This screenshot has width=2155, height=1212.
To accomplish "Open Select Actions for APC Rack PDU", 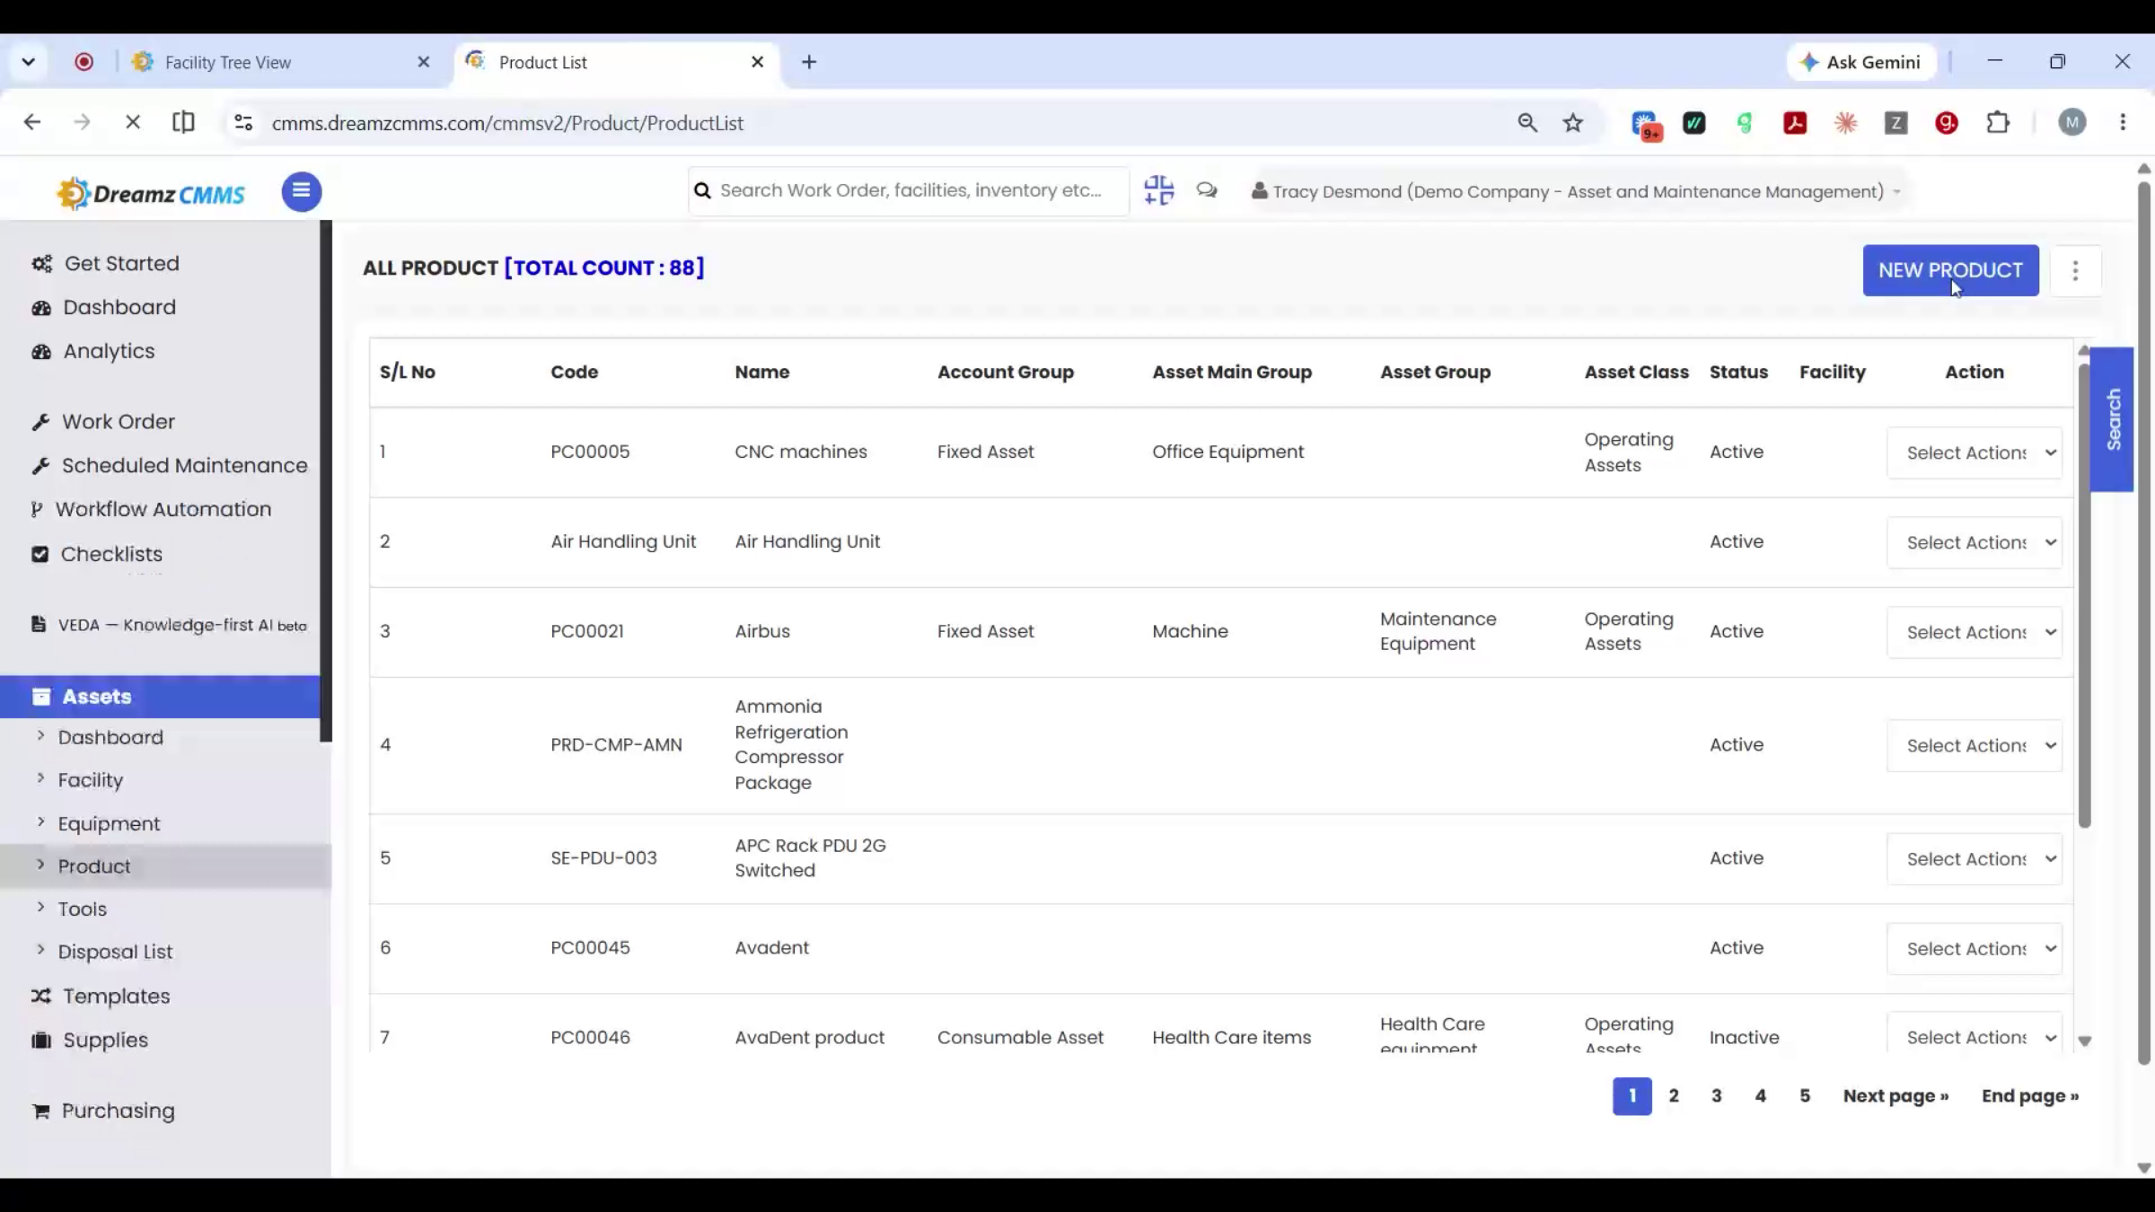I will pyautogui.click(x=1974, y=858).
